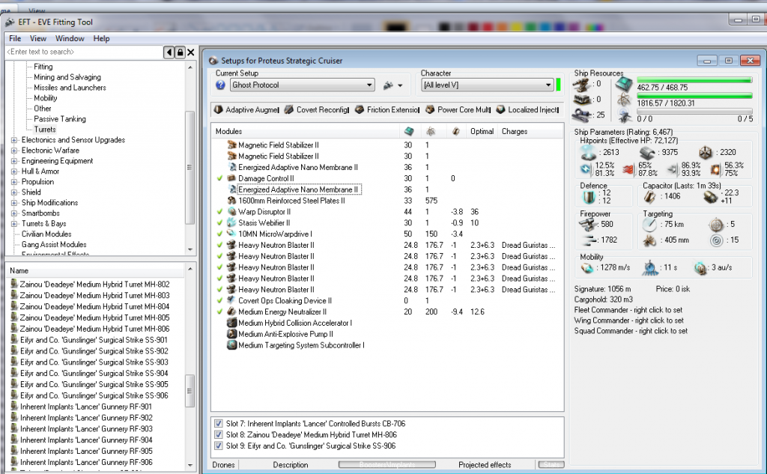The height and width of the screenshot is (474, 767).
Task: Click the CPU column header icon
Action: [409, 131]
